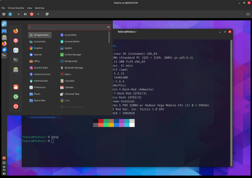Screen dimensions: 252x178
Task: Click the terminal window vertical scrollbar
Action: 231,103
